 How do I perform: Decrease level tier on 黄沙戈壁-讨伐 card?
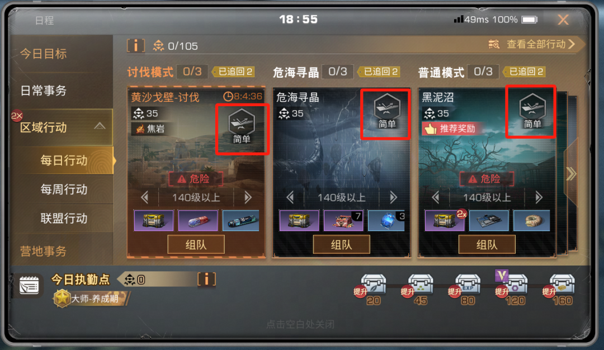click(145, 197)
